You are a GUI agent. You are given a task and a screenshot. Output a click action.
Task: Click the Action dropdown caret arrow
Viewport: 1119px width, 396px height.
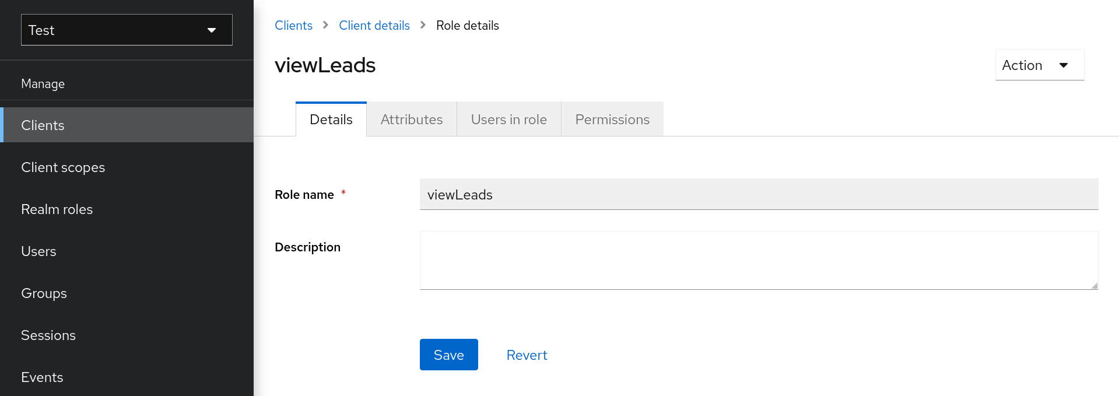pos(1064,65)
